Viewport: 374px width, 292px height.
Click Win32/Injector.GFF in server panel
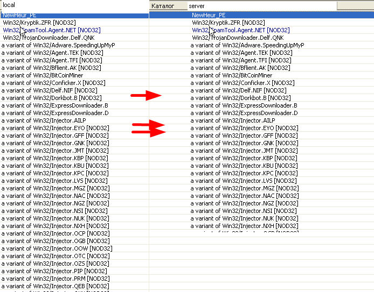[x=244, y=136]
